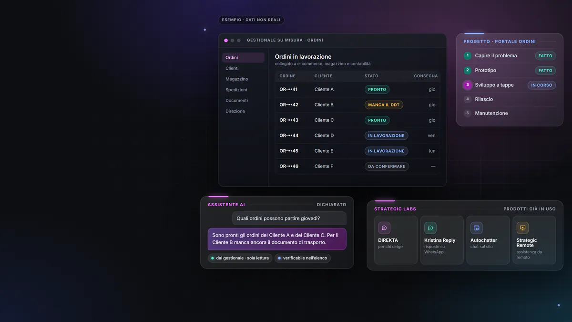
Task: Click the DIREKTA chat bubble icon
Action: pyautogui.click(x=384, y=228)
